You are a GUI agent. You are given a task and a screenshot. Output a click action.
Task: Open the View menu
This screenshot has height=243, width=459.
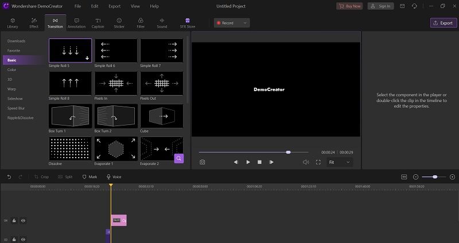coord(135,6)
